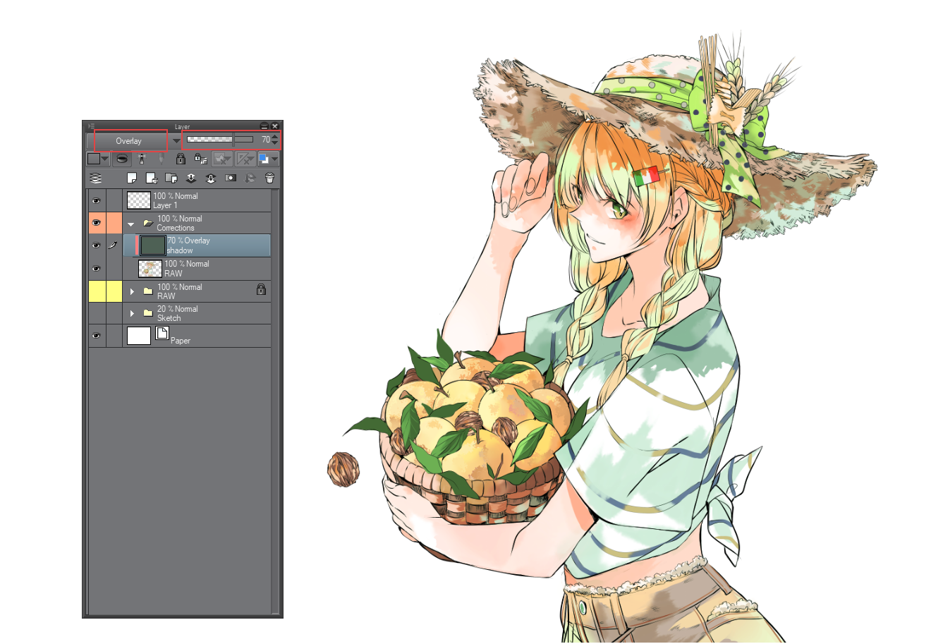Select Layer 1 thumbnail
Screen dimensions: 931x644
[139, 200]
